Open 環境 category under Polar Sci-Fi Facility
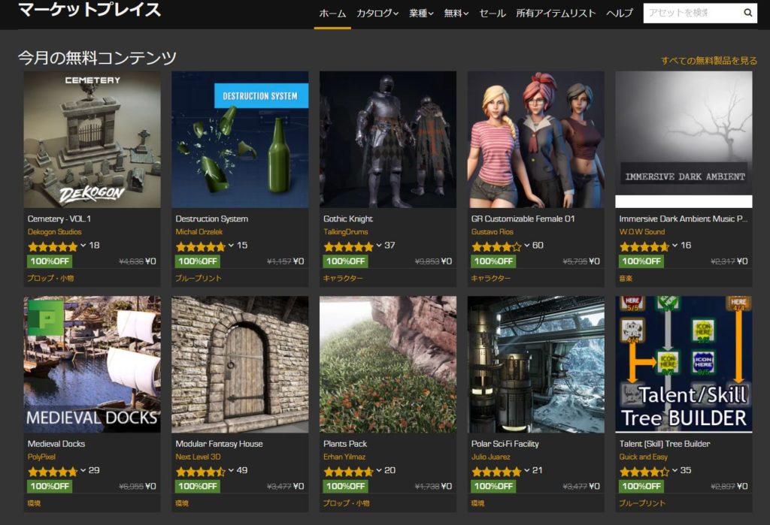770x525 pixels. coord(477,503)
